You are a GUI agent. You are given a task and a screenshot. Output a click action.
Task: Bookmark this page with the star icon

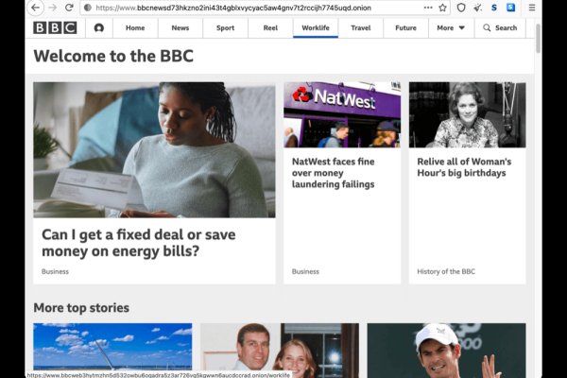click(441, 8)
